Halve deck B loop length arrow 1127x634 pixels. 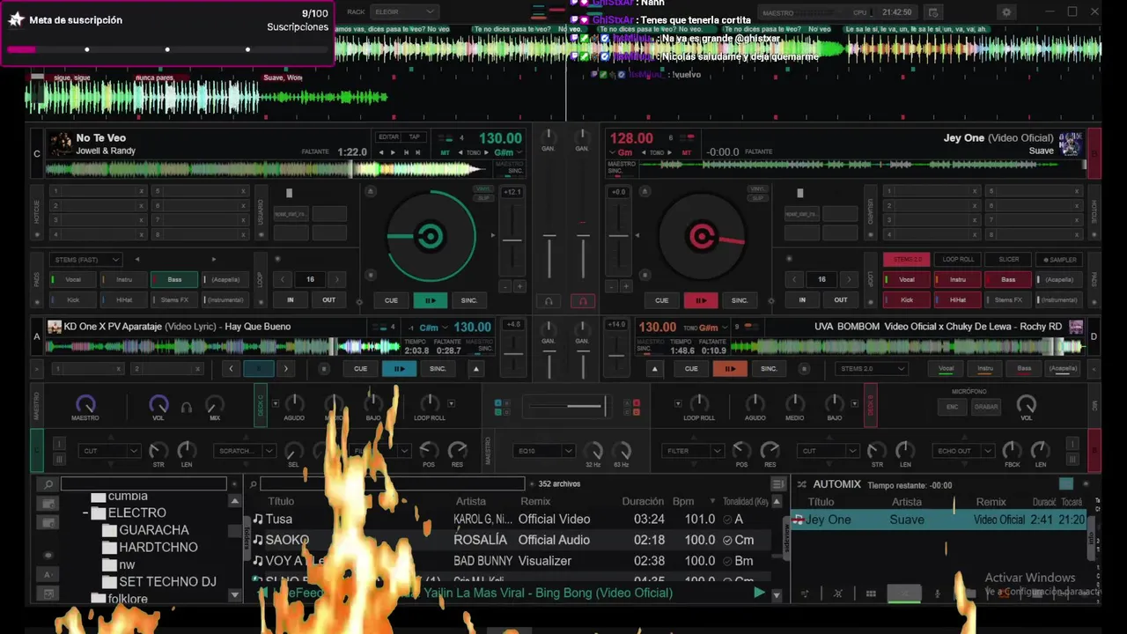point(794,279)
